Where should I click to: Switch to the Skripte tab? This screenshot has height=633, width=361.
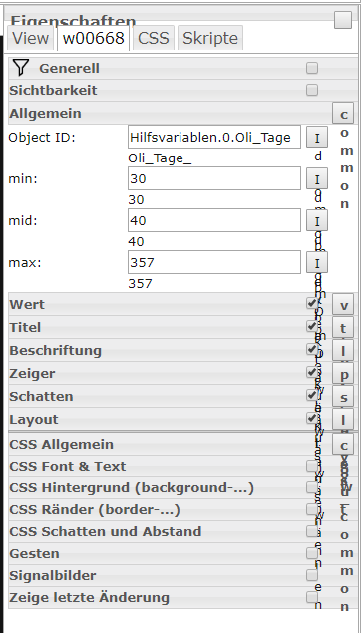click(x=210, y=38)
